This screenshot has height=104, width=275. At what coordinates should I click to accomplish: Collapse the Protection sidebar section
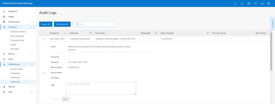[32, 27]
